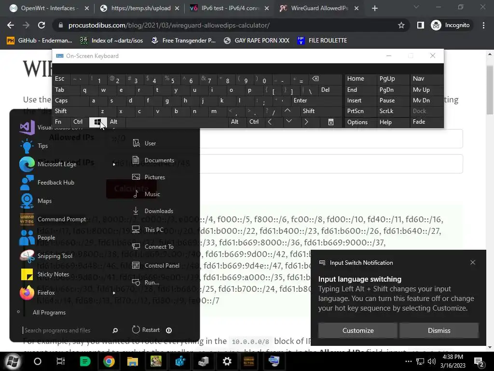The image size is (494, 371).
Task: Open Chrome tab search dropdown
Action: point(416,7)
